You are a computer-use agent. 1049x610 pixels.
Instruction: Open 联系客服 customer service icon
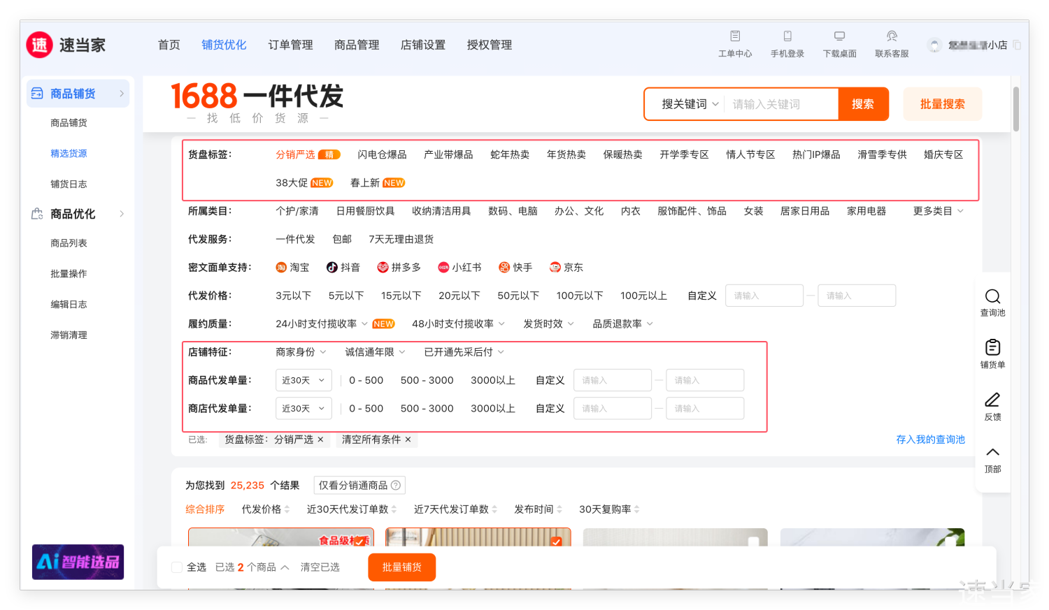[892, 36]
